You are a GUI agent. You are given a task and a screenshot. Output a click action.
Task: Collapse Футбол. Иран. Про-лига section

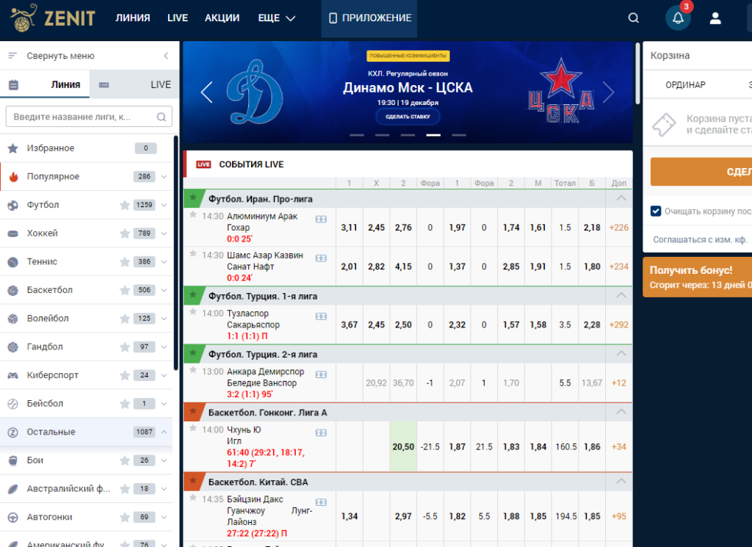click(x=621, y=198)
